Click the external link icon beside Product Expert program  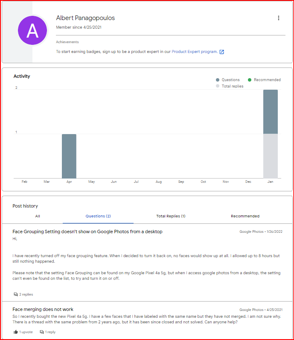221,52
